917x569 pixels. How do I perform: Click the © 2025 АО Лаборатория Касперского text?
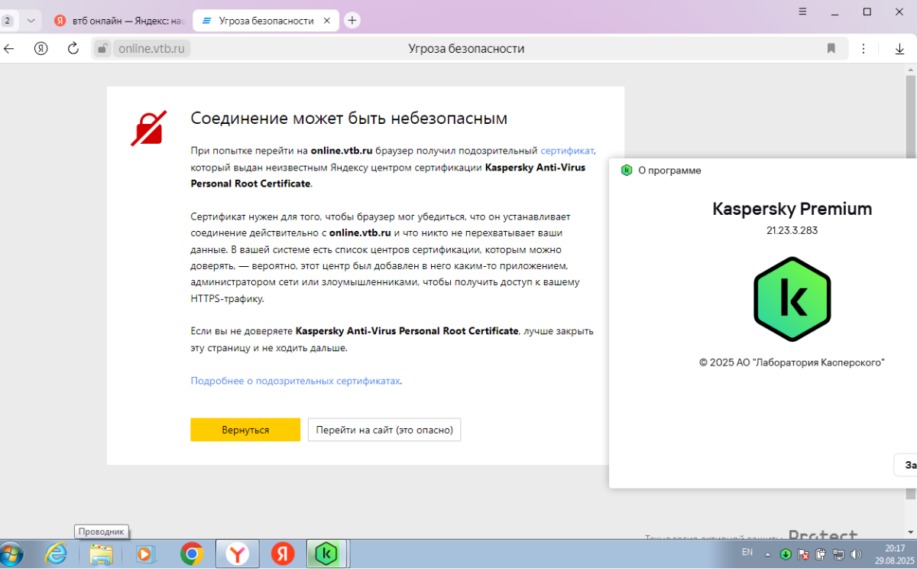[x=792, y=363]
